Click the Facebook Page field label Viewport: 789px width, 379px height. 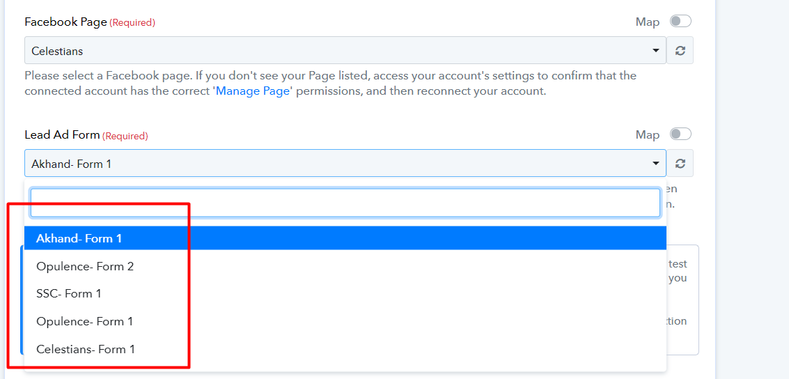click(x=66, y=22)
